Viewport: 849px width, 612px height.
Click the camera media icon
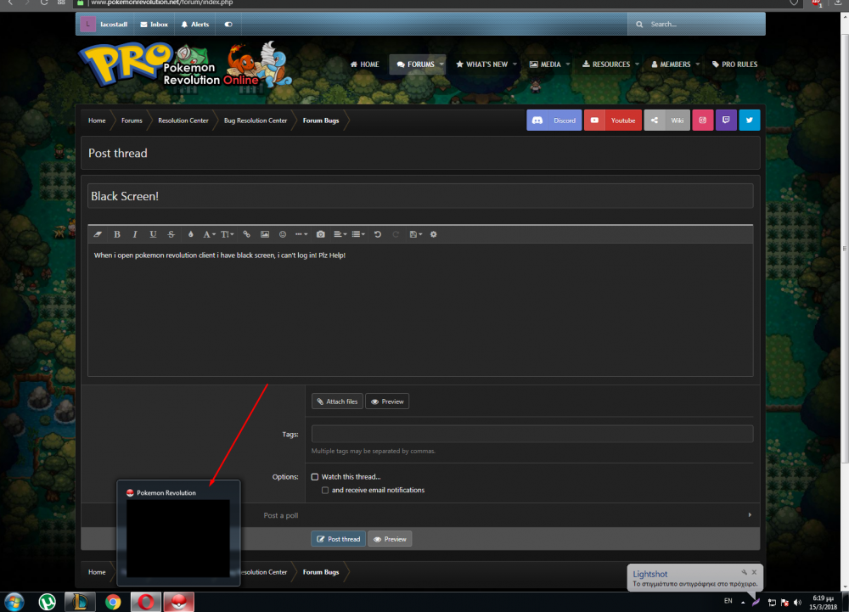click(321, 234)
